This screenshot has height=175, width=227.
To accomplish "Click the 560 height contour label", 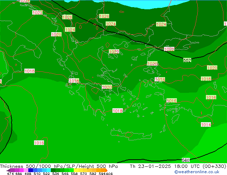I will click(185, 160).
